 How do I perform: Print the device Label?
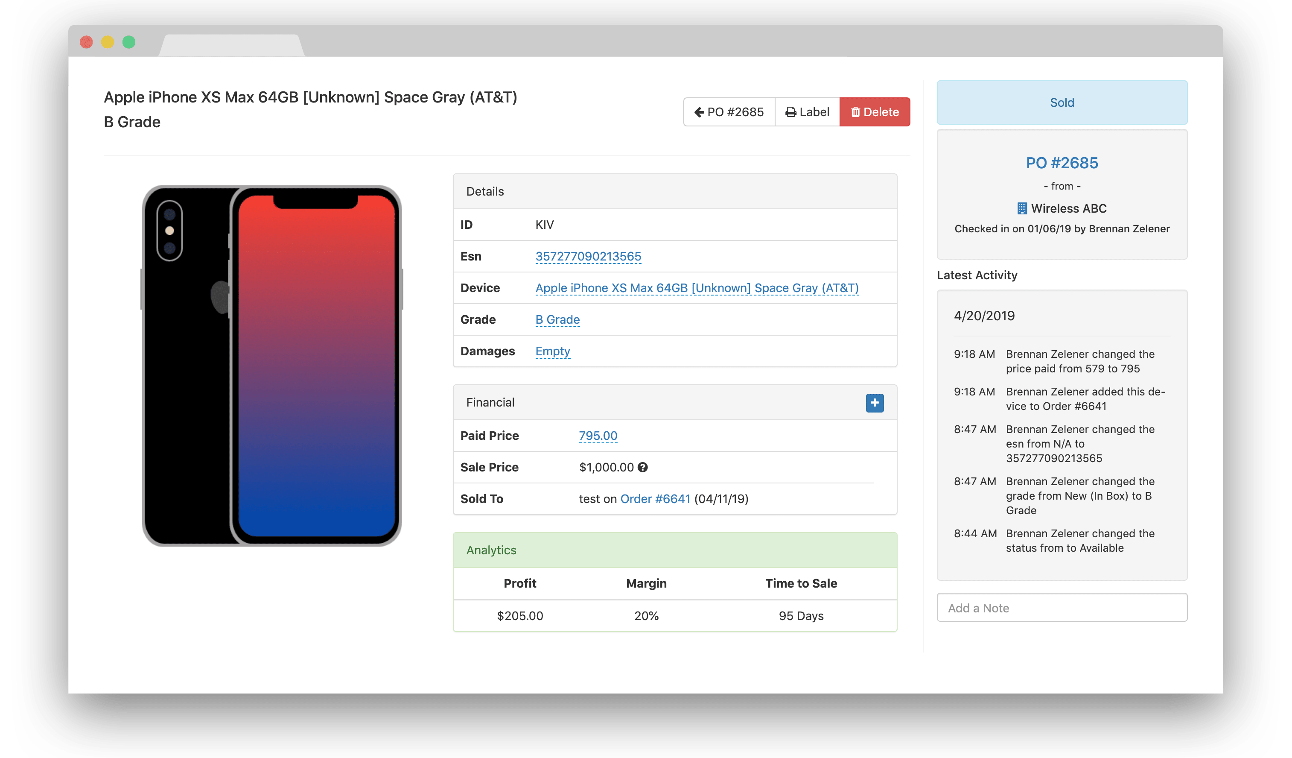(x=807, y=112)
